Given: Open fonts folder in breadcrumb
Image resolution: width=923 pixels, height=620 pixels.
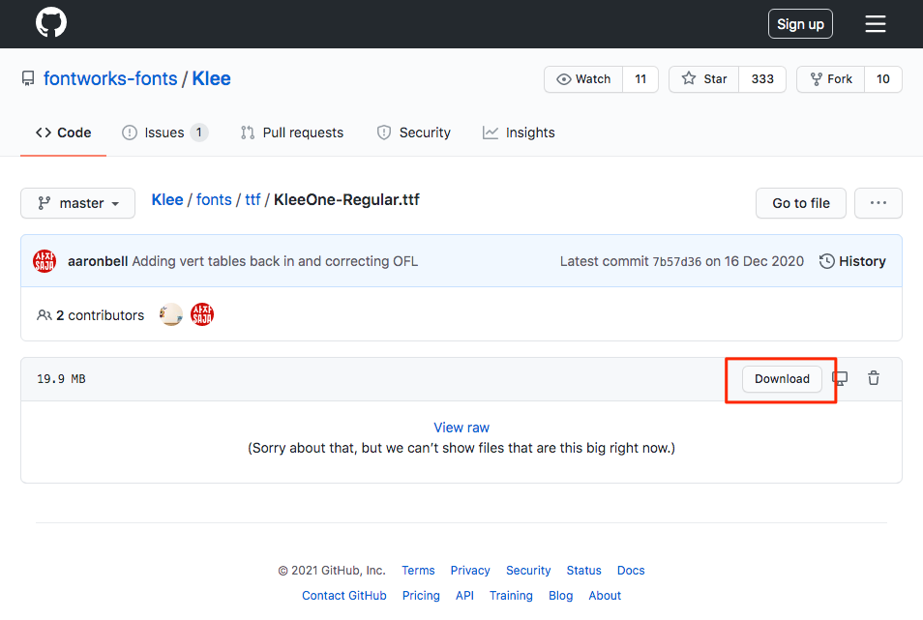Looking at the screenshot, I should pos(214,200).
